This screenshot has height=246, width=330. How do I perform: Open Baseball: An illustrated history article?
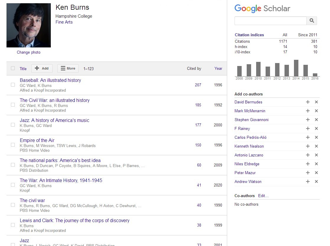click(50, 80)
